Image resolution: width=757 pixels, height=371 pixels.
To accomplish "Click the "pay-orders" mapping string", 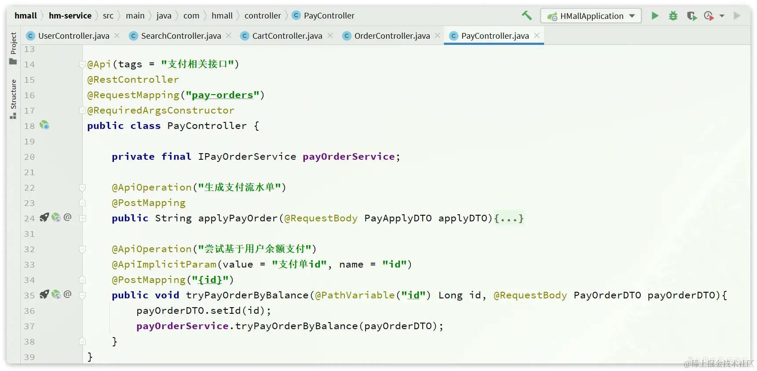I will click(222, 95).
